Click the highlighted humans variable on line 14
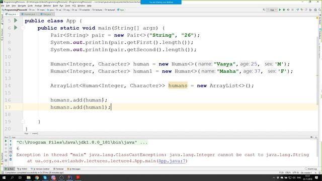This screenshot has width=322, height=181. (x=178, y=85)
